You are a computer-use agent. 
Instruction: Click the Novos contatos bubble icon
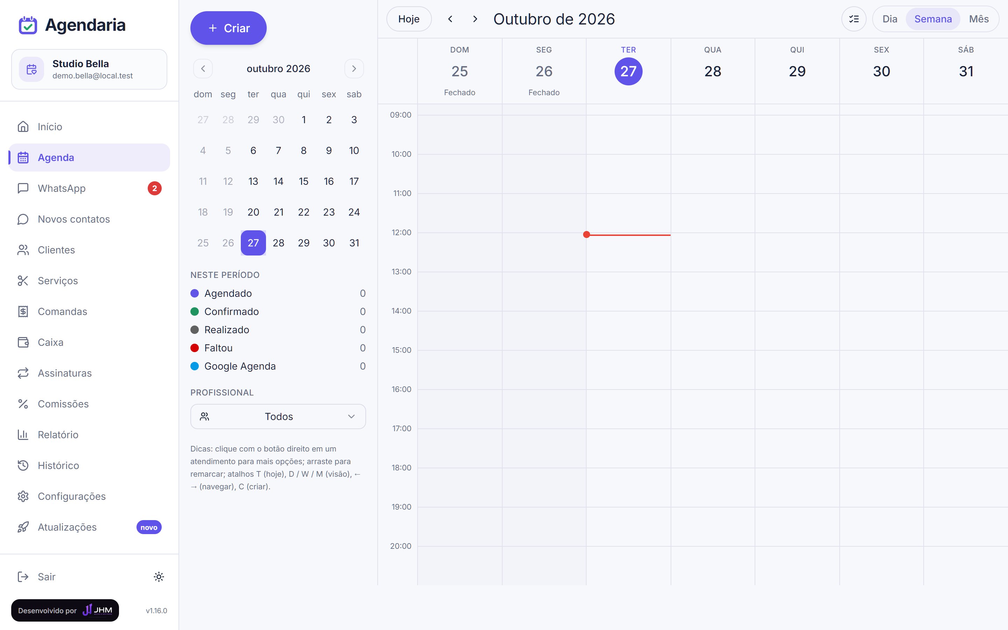point(23,219)
